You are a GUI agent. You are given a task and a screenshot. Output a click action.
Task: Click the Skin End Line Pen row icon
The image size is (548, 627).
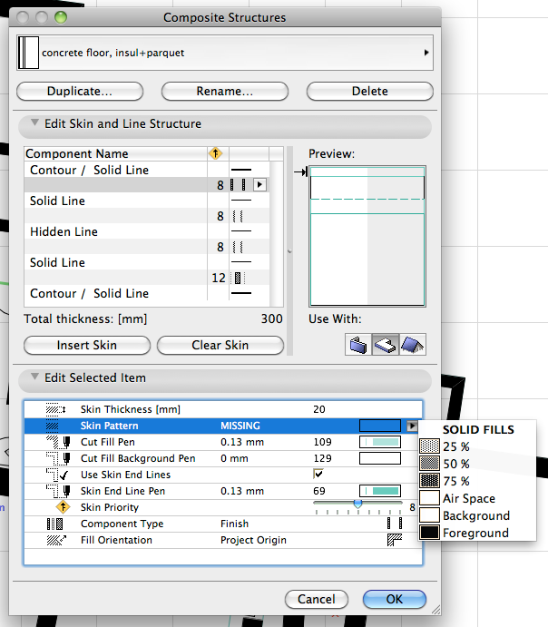[x=58, y=491]
